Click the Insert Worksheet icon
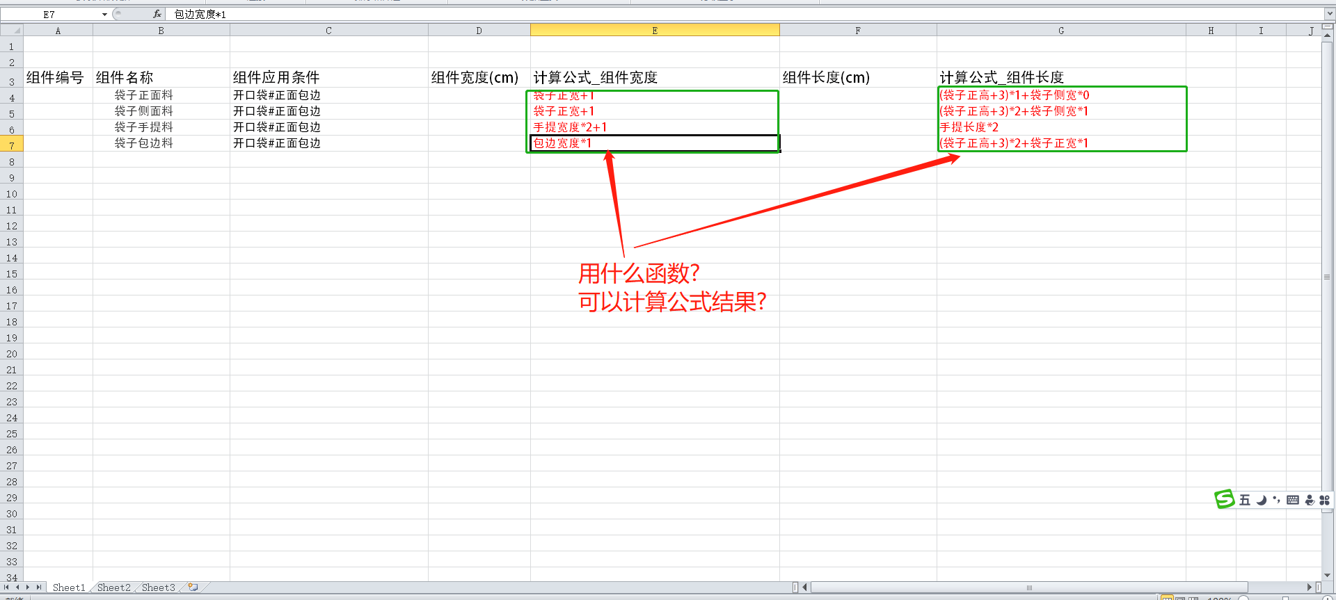This screenshot has height=600, width=1336. coord(193,587)
